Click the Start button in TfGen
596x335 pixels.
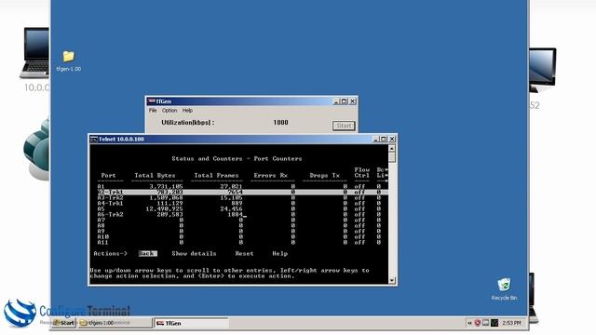[x=344, y=126]
